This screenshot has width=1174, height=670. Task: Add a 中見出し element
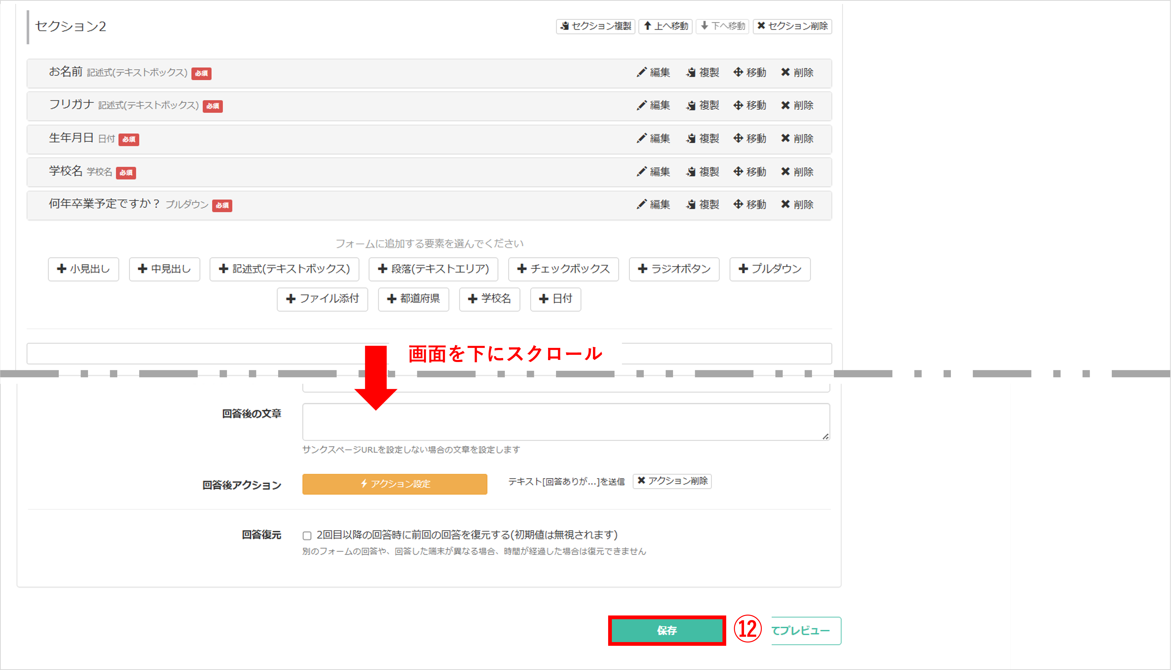click(x=164, y=269)
